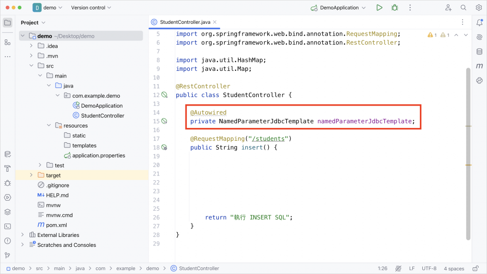This screenshot has height=274, width=487.
Task: Click UTF-8 encoding in status bar
Action: [429, 268]
